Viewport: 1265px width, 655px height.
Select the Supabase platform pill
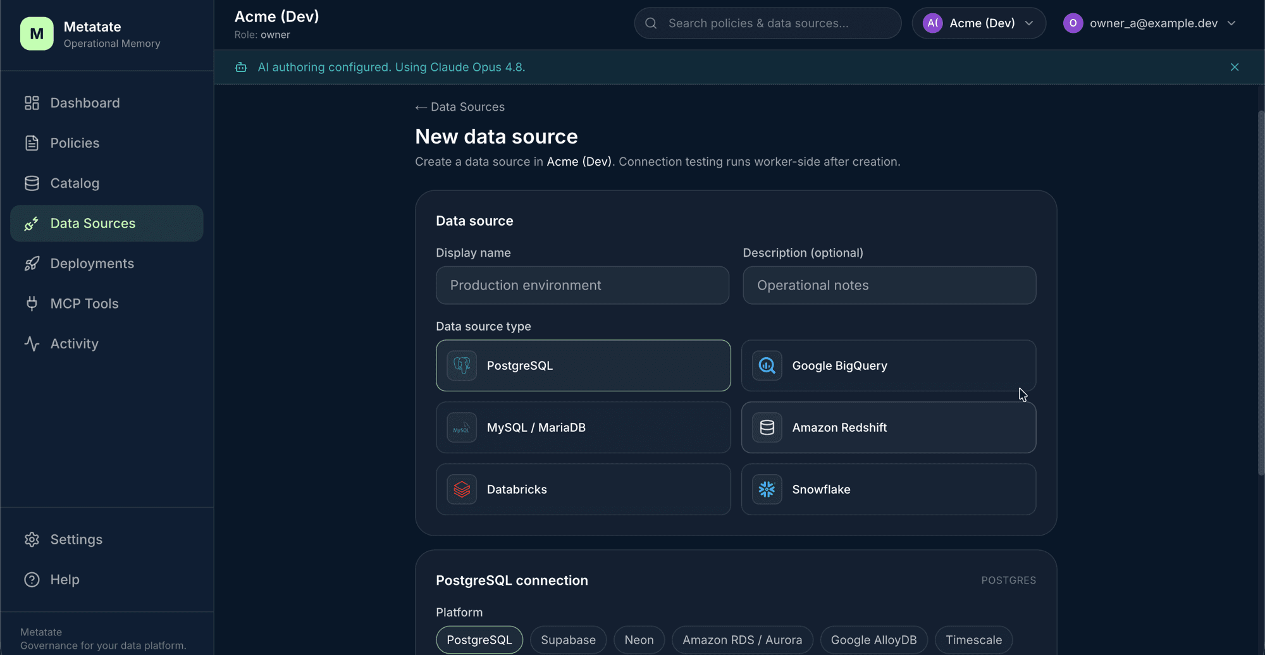click(x=568, y=640)
